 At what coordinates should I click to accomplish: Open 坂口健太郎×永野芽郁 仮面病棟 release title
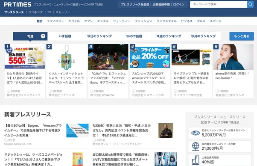tap(121, 159)
